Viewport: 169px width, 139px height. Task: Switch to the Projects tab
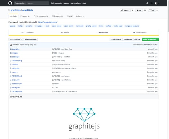[57, 16]
